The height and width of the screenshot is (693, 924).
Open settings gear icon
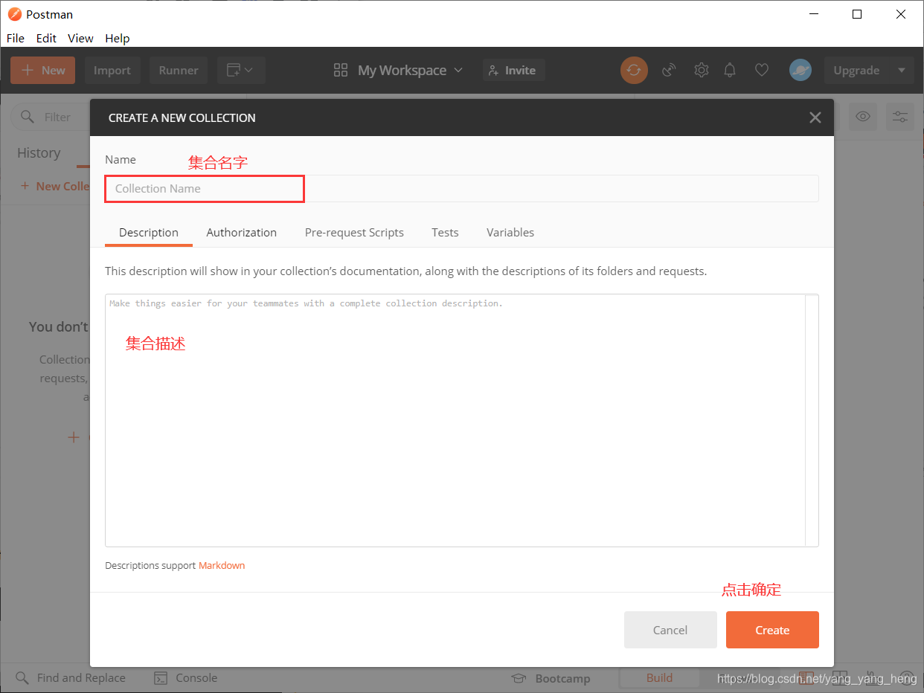tap(701, 70)
